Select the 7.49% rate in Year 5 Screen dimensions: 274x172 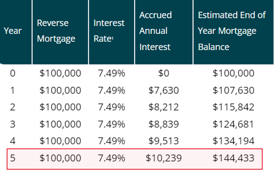[x=111, y=158]
